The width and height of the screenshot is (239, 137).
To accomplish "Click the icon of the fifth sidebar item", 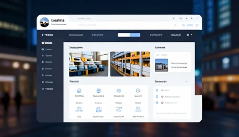I will tap(43, 68).
